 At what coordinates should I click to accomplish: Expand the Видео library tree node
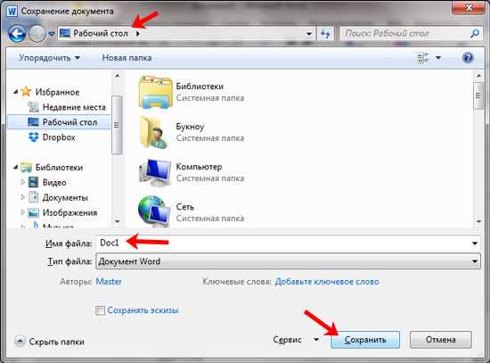click(x=22, y=182)
